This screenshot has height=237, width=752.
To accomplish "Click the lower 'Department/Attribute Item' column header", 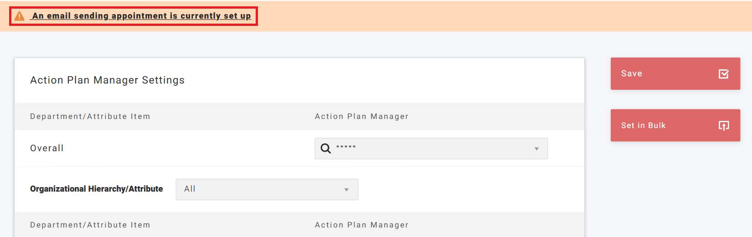I will (90, 225).
